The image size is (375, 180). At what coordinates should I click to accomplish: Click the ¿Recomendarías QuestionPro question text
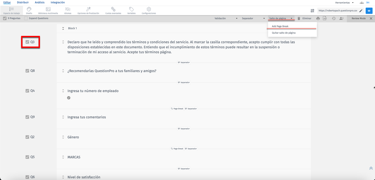coord(112,71)
